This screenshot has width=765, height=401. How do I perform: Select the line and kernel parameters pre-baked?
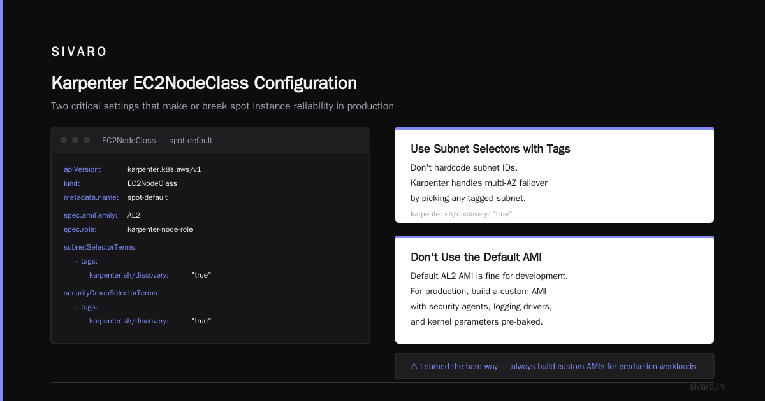coord(477,322)
